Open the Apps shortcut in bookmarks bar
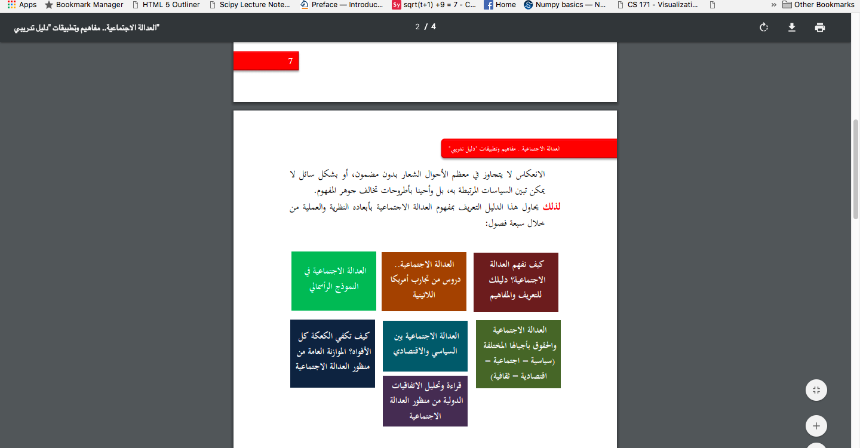Viewport: 860px width, 448px height. point(22,5)
